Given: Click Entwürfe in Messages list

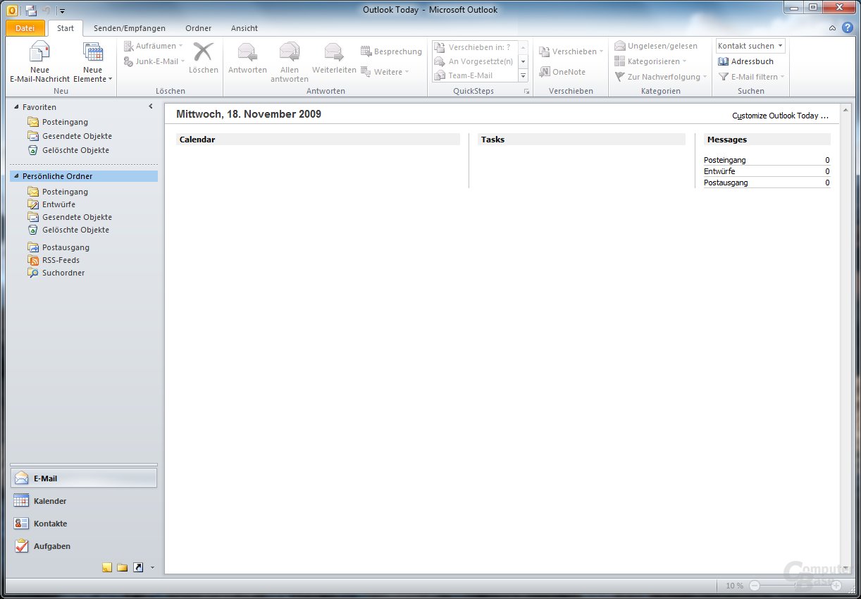Looking at the screenshot, I should point(719,171).
